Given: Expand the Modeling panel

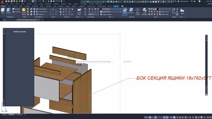Looking at the screenshot, I should click(x=10, y=17).
